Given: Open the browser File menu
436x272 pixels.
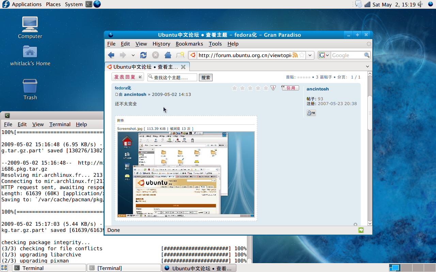Looking at the screenshot, I should point(111,44).
